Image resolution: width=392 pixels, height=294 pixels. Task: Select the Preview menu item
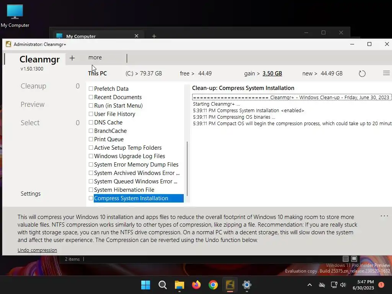pyautogui.click(x=33, y=104)
